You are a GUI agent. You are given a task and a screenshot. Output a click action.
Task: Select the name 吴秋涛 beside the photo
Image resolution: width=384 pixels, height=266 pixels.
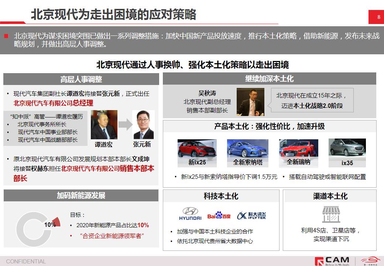click(207, 93)
